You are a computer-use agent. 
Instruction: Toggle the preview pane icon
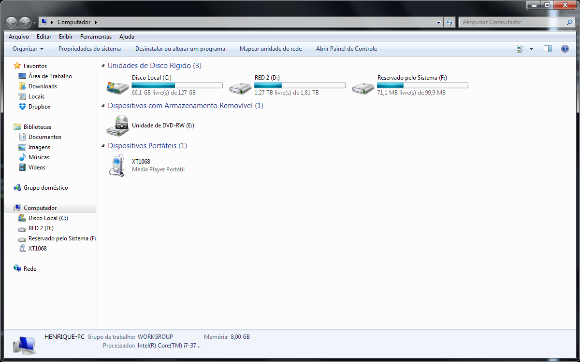pyautogui.click(x=548, y=49)
